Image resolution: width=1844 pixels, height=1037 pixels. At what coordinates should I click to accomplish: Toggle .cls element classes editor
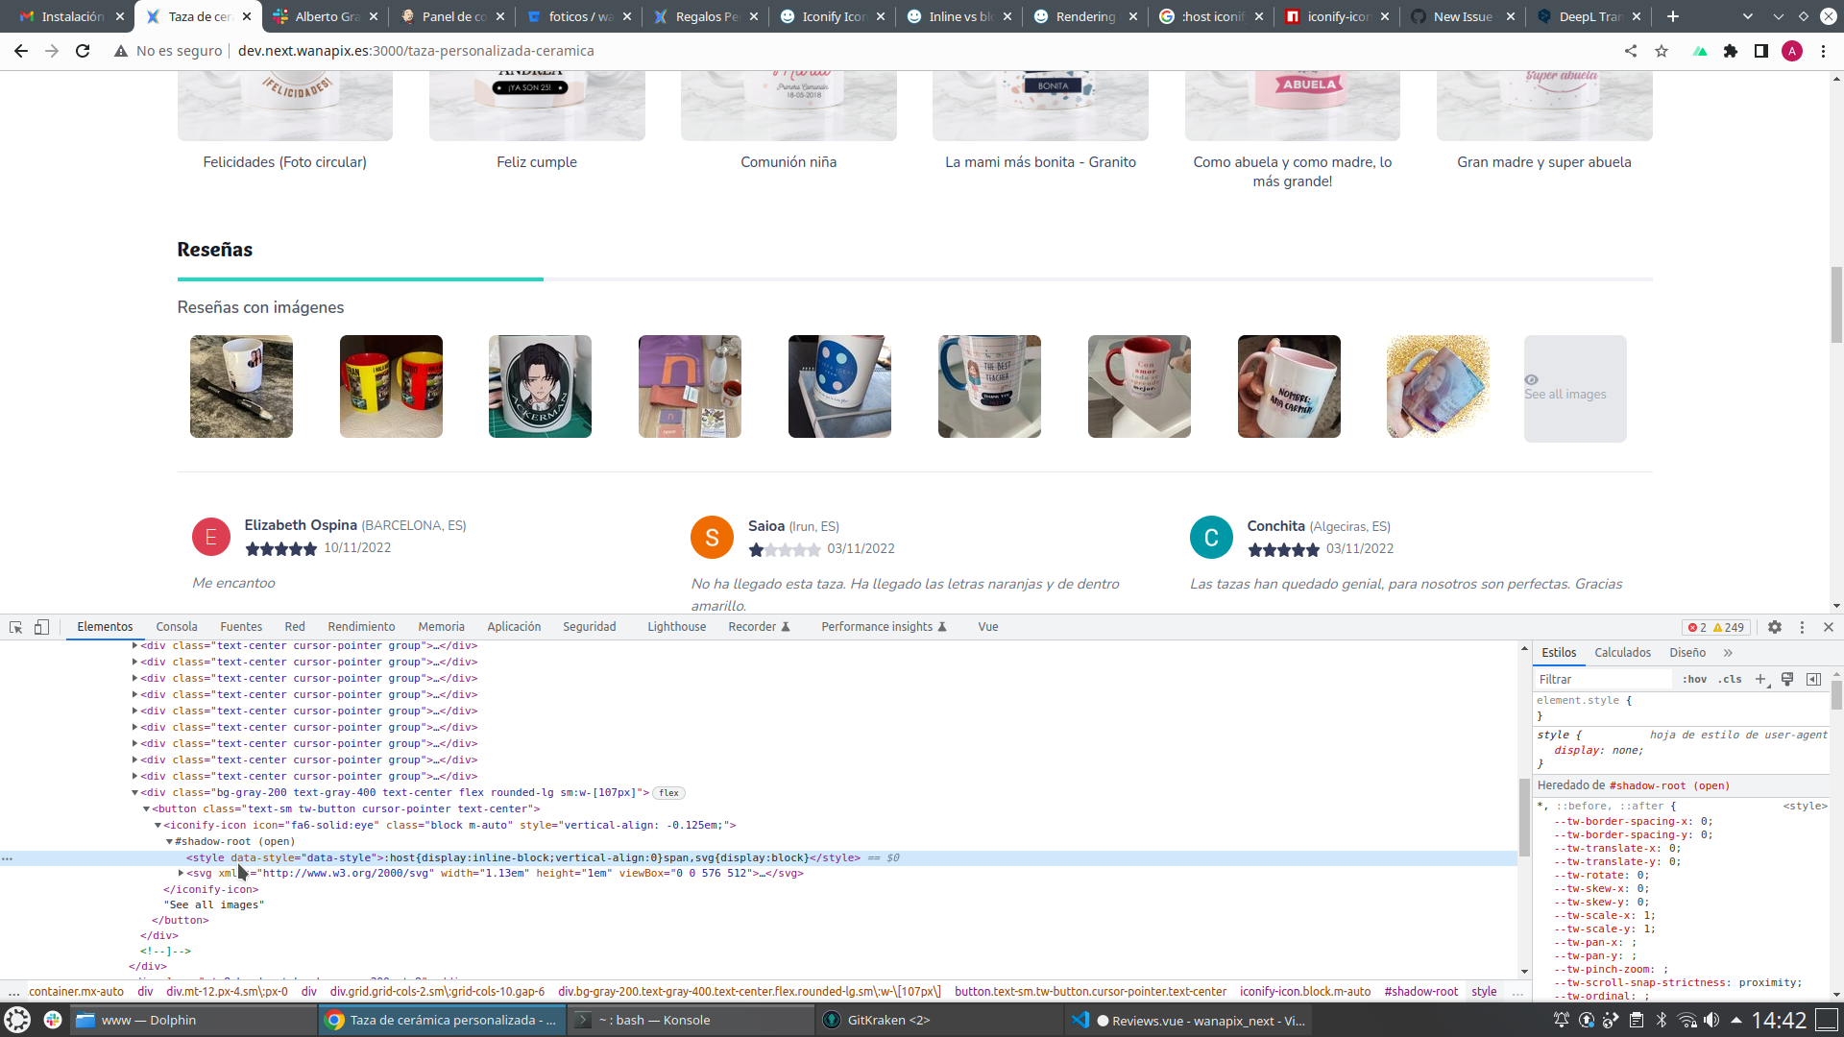pos(1730,679)
